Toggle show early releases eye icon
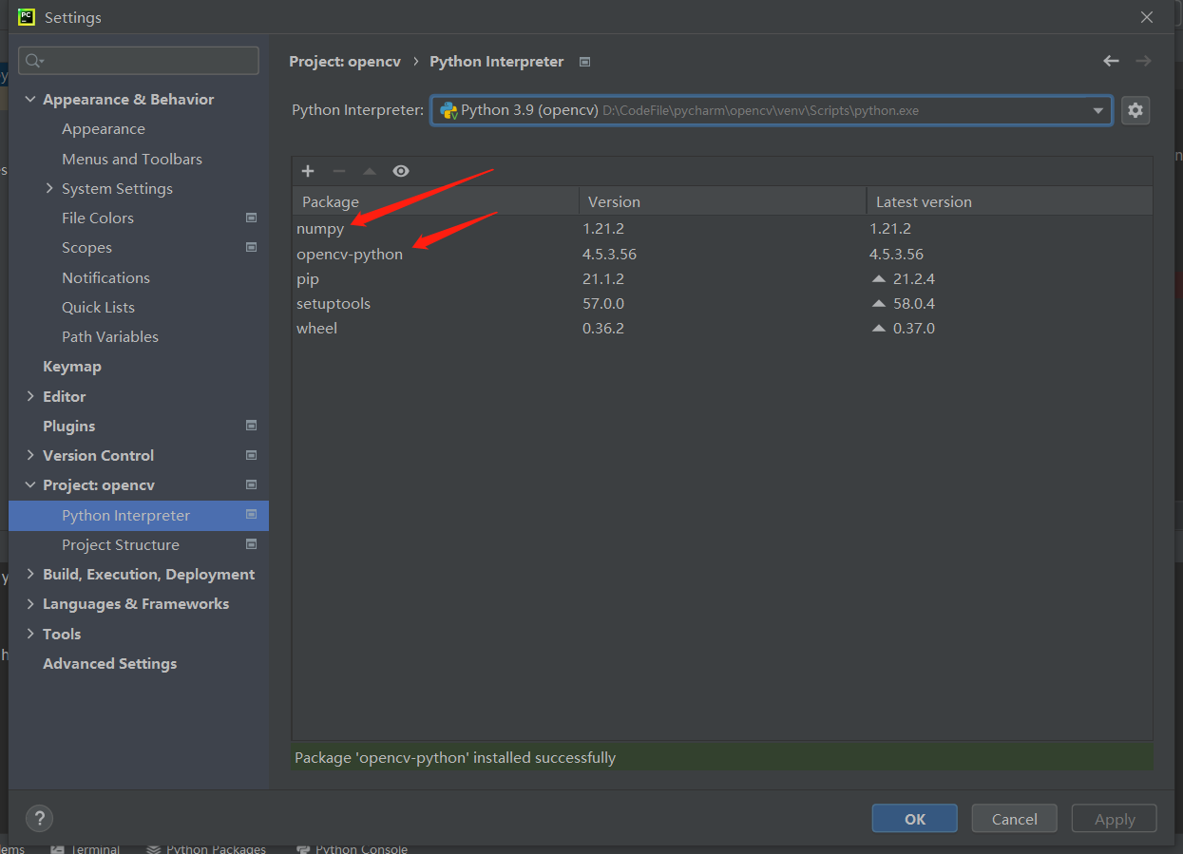The width and height of the screenshot is (1183, 854). pos(401,171)
